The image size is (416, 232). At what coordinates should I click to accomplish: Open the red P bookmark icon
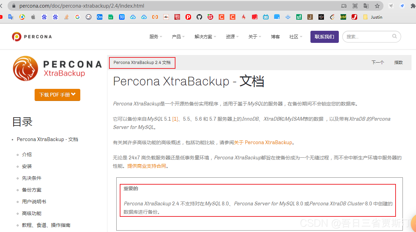[x=188, y=17]
